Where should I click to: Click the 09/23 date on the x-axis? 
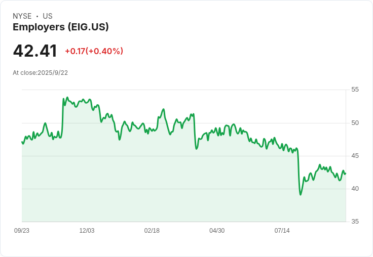pyautogui.click(x=22, y=231)
